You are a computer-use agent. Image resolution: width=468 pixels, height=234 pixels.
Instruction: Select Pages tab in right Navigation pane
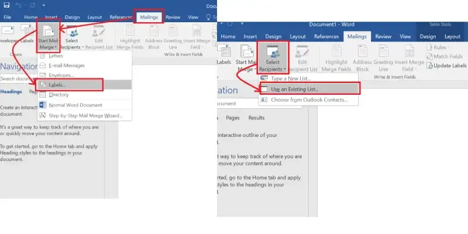(x=233, y=118)
